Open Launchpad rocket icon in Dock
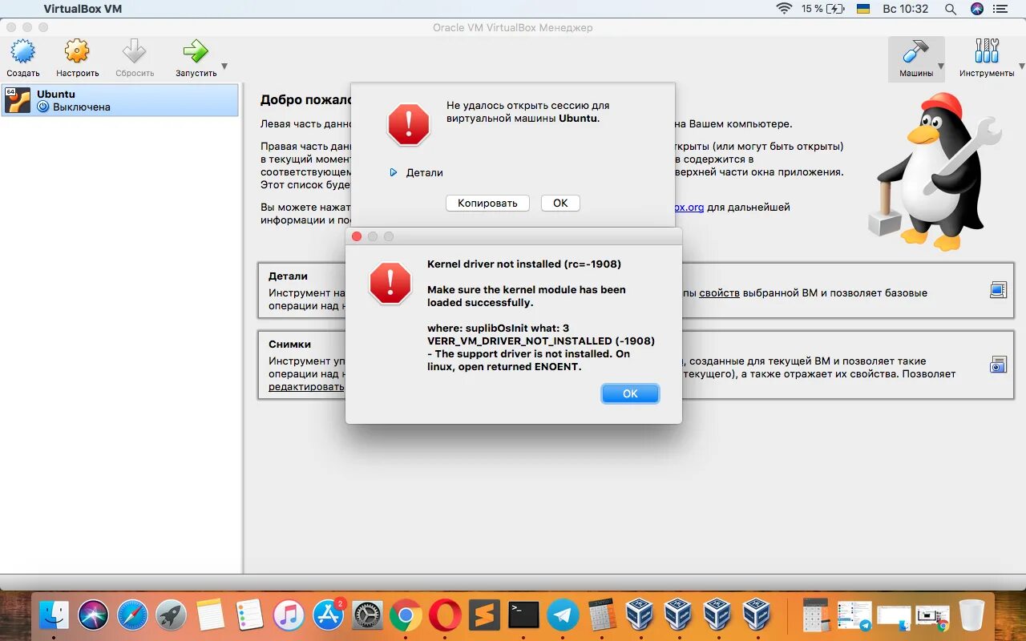 pyautogui.click(x=171, y=615)
